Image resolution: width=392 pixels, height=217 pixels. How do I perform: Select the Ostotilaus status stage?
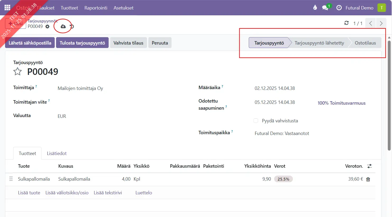click(365, 43)
